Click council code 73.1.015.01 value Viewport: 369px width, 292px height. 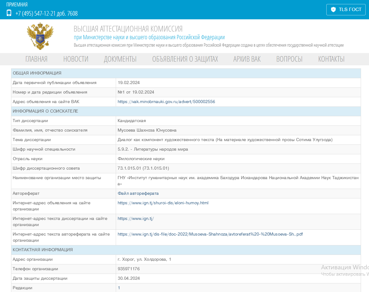[143, 168]
